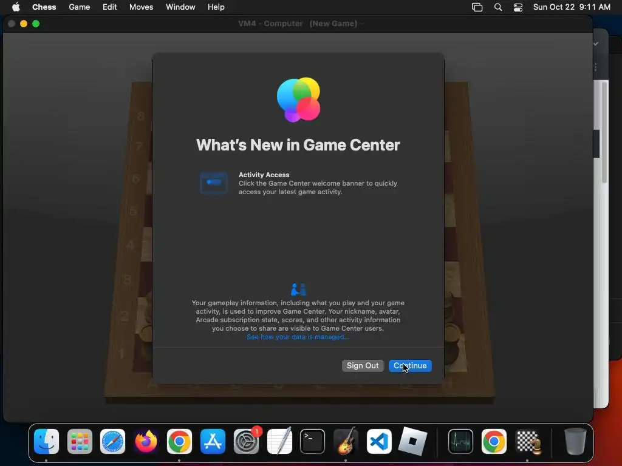Open System Settings with notification badge
Screen dimensions: 622x466
(247, 441)
